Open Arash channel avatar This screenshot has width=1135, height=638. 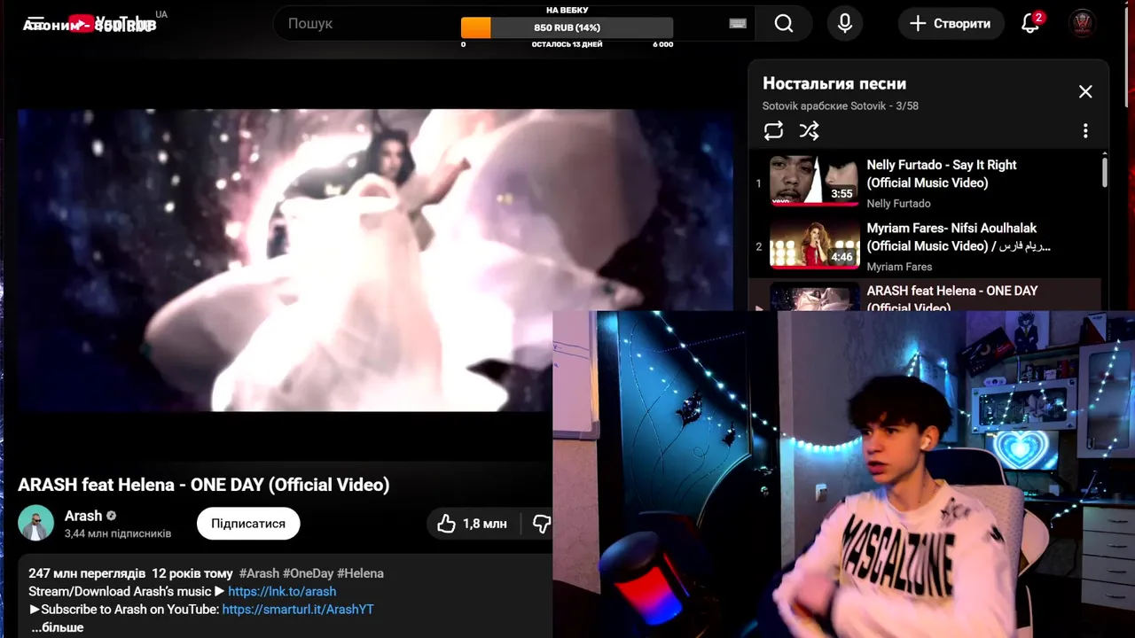tap(36, 524)
